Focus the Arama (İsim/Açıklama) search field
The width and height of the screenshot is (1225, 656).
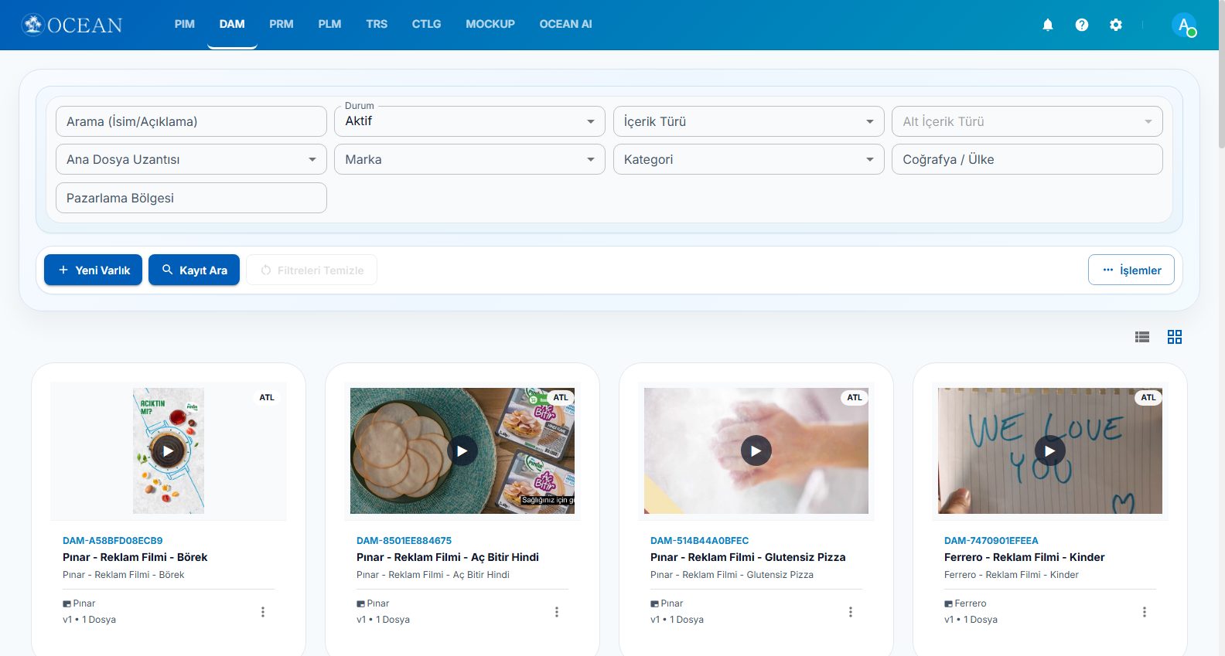coord(191,121)
